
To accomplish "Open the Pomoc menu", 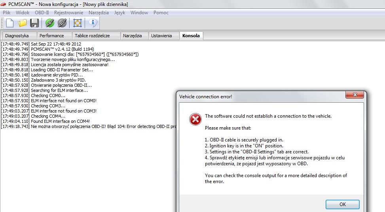I will coord(161,13).
